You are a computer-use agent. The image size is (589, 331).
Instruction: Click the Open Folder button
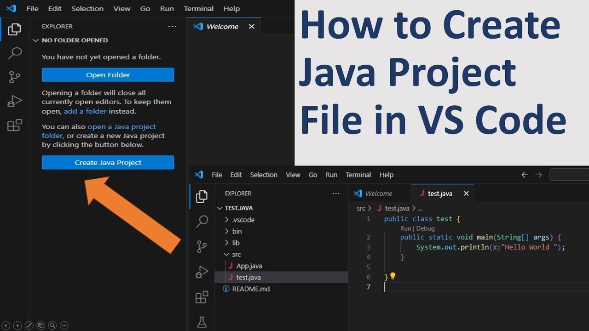click(108, 75)
